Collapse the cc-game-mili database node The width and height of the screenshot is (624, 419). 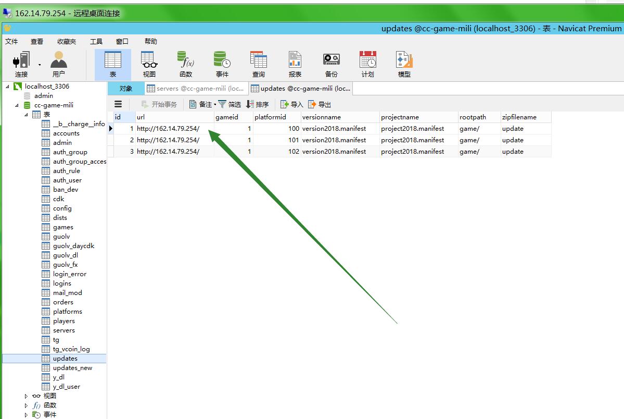click(x=17, y=105)
